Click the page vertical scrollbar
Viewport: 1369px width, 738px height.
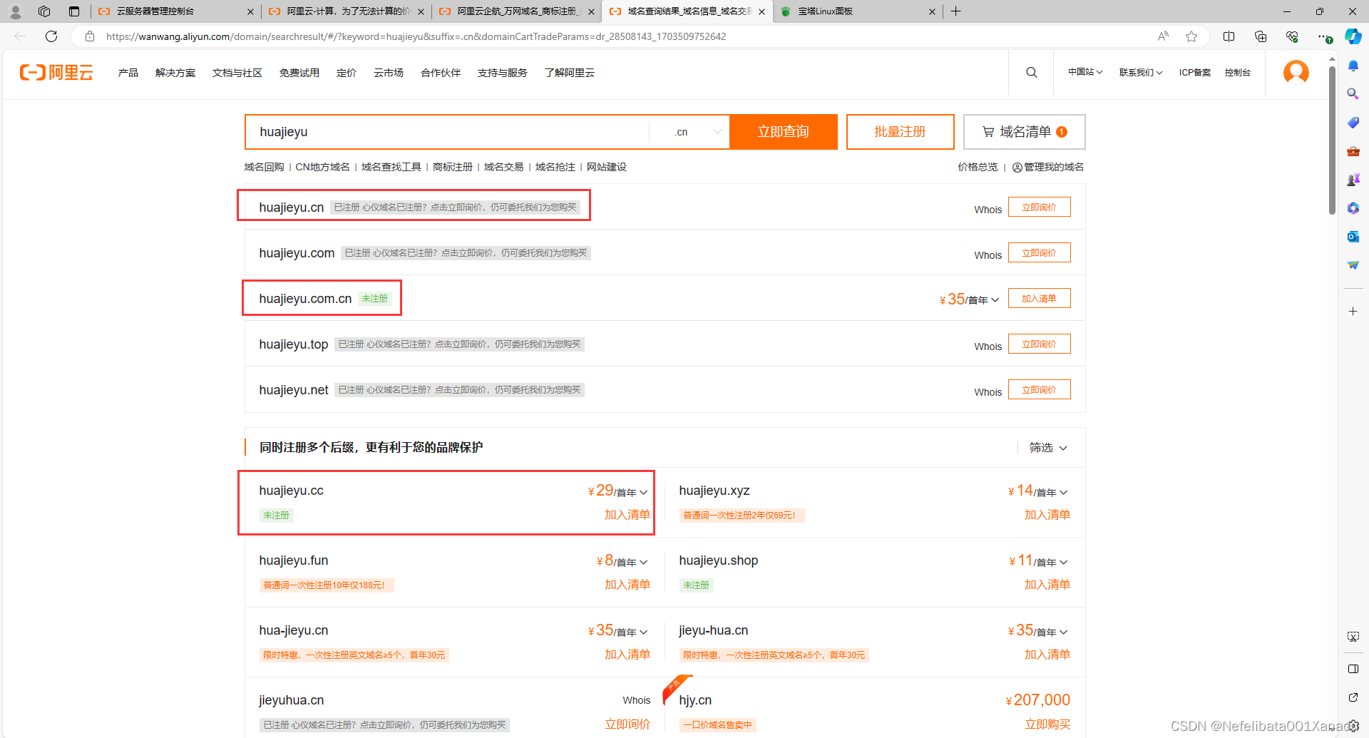click(x=1331, y=139)
